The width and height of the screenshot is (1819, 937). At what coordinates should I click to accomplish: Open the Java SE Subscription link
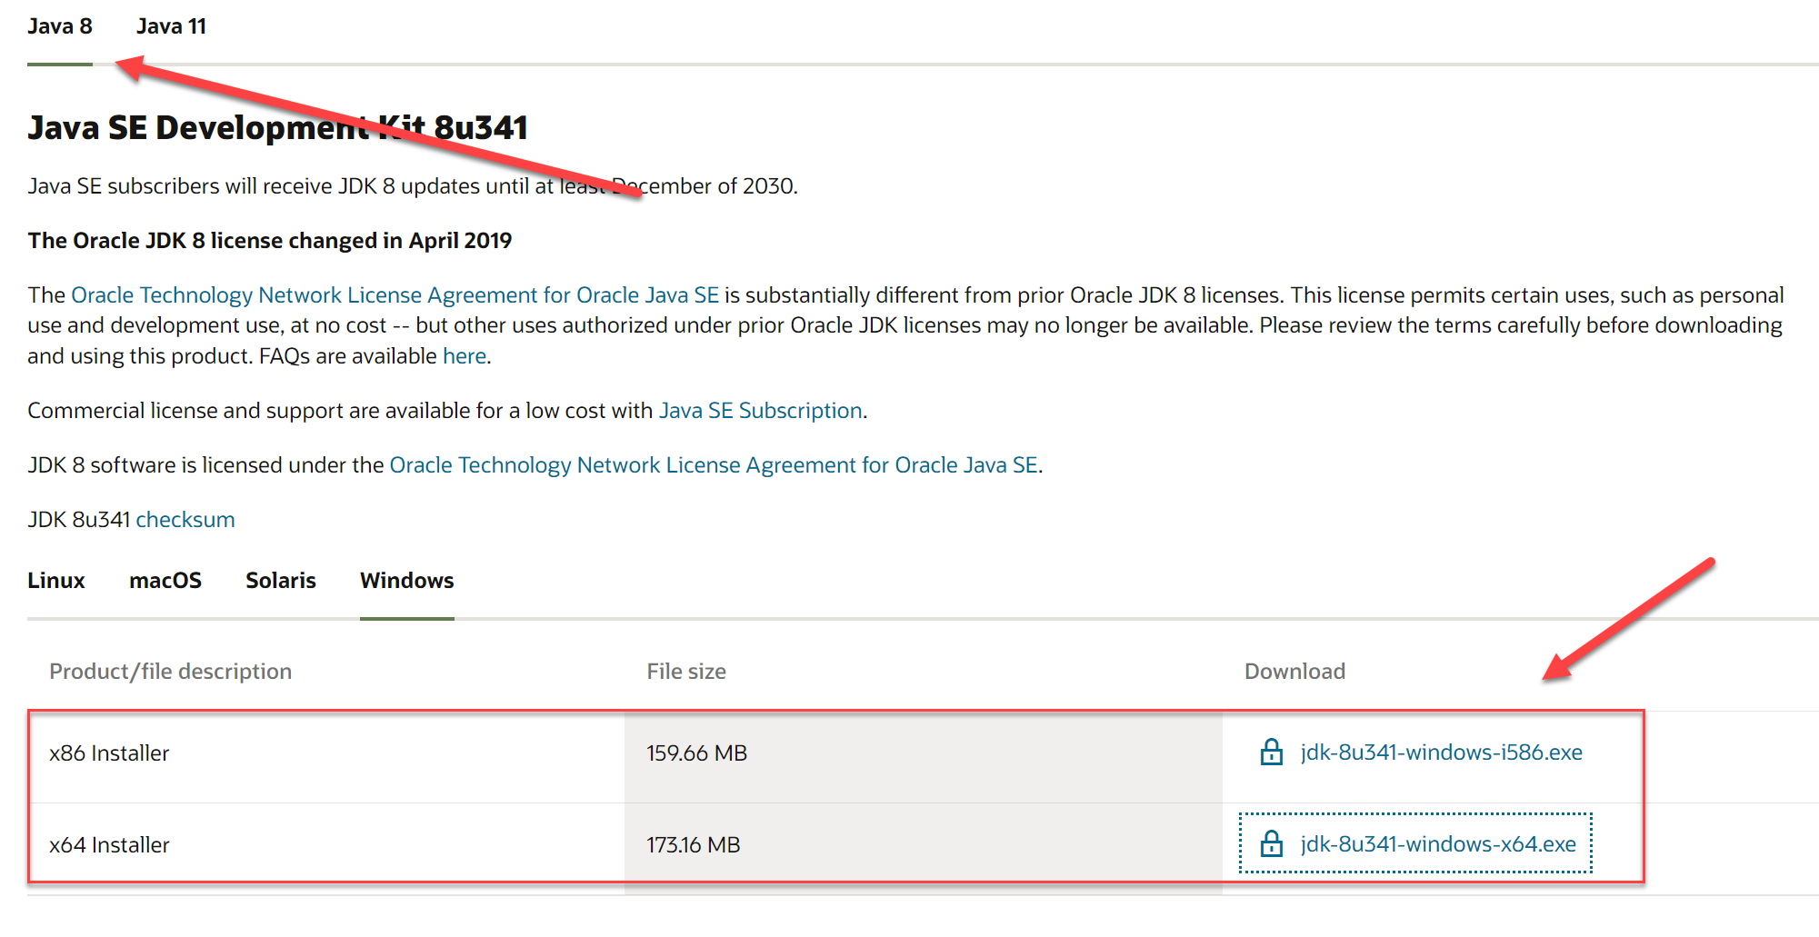pos(760,411)
